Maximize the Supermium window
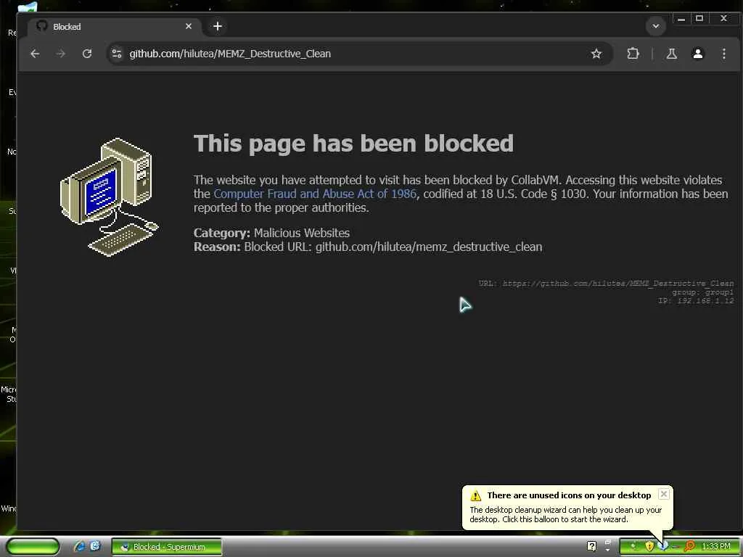 pos(699,19)
